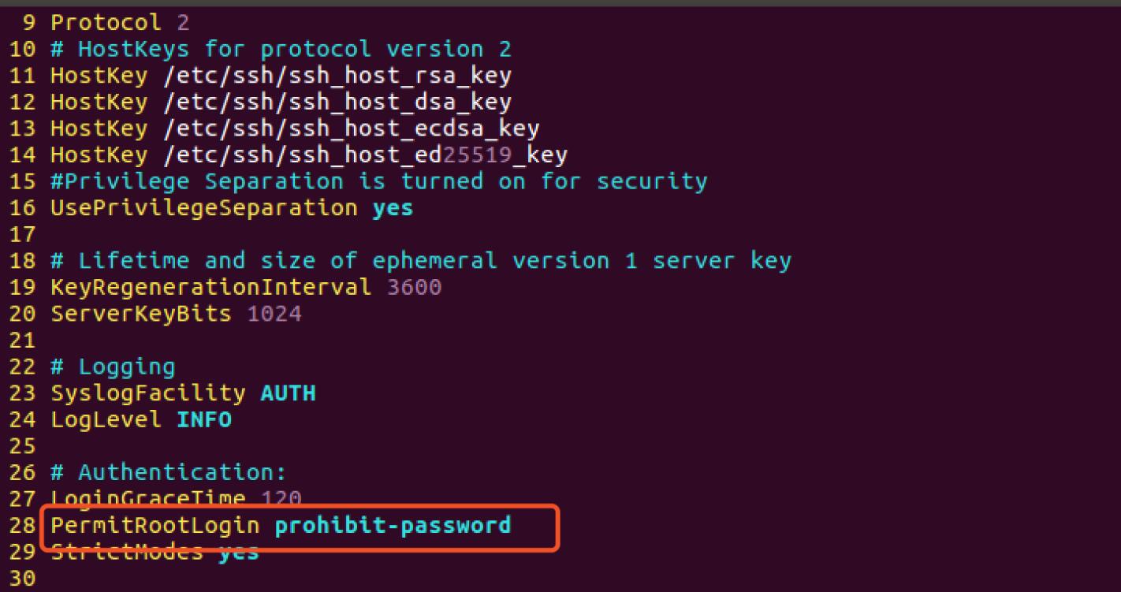Click the ssh_host_ecdsa_key HostKey path
The height and width of the screenshot is (592, 1121).
(351, 128)
